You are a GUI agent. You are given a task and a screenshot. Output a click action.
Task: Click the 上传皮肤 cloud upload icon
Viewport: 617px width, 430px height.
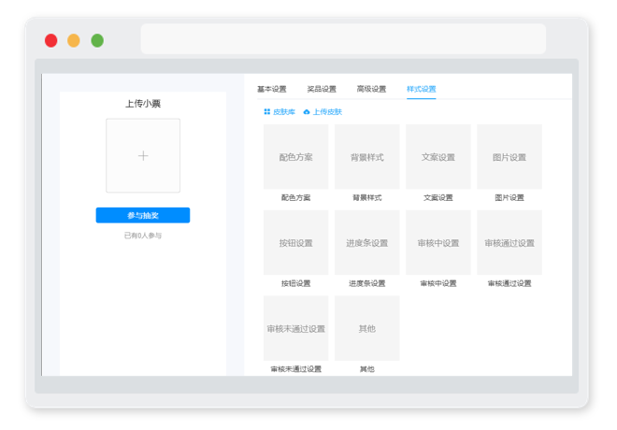pyautogui.click(x=307, y=112)
